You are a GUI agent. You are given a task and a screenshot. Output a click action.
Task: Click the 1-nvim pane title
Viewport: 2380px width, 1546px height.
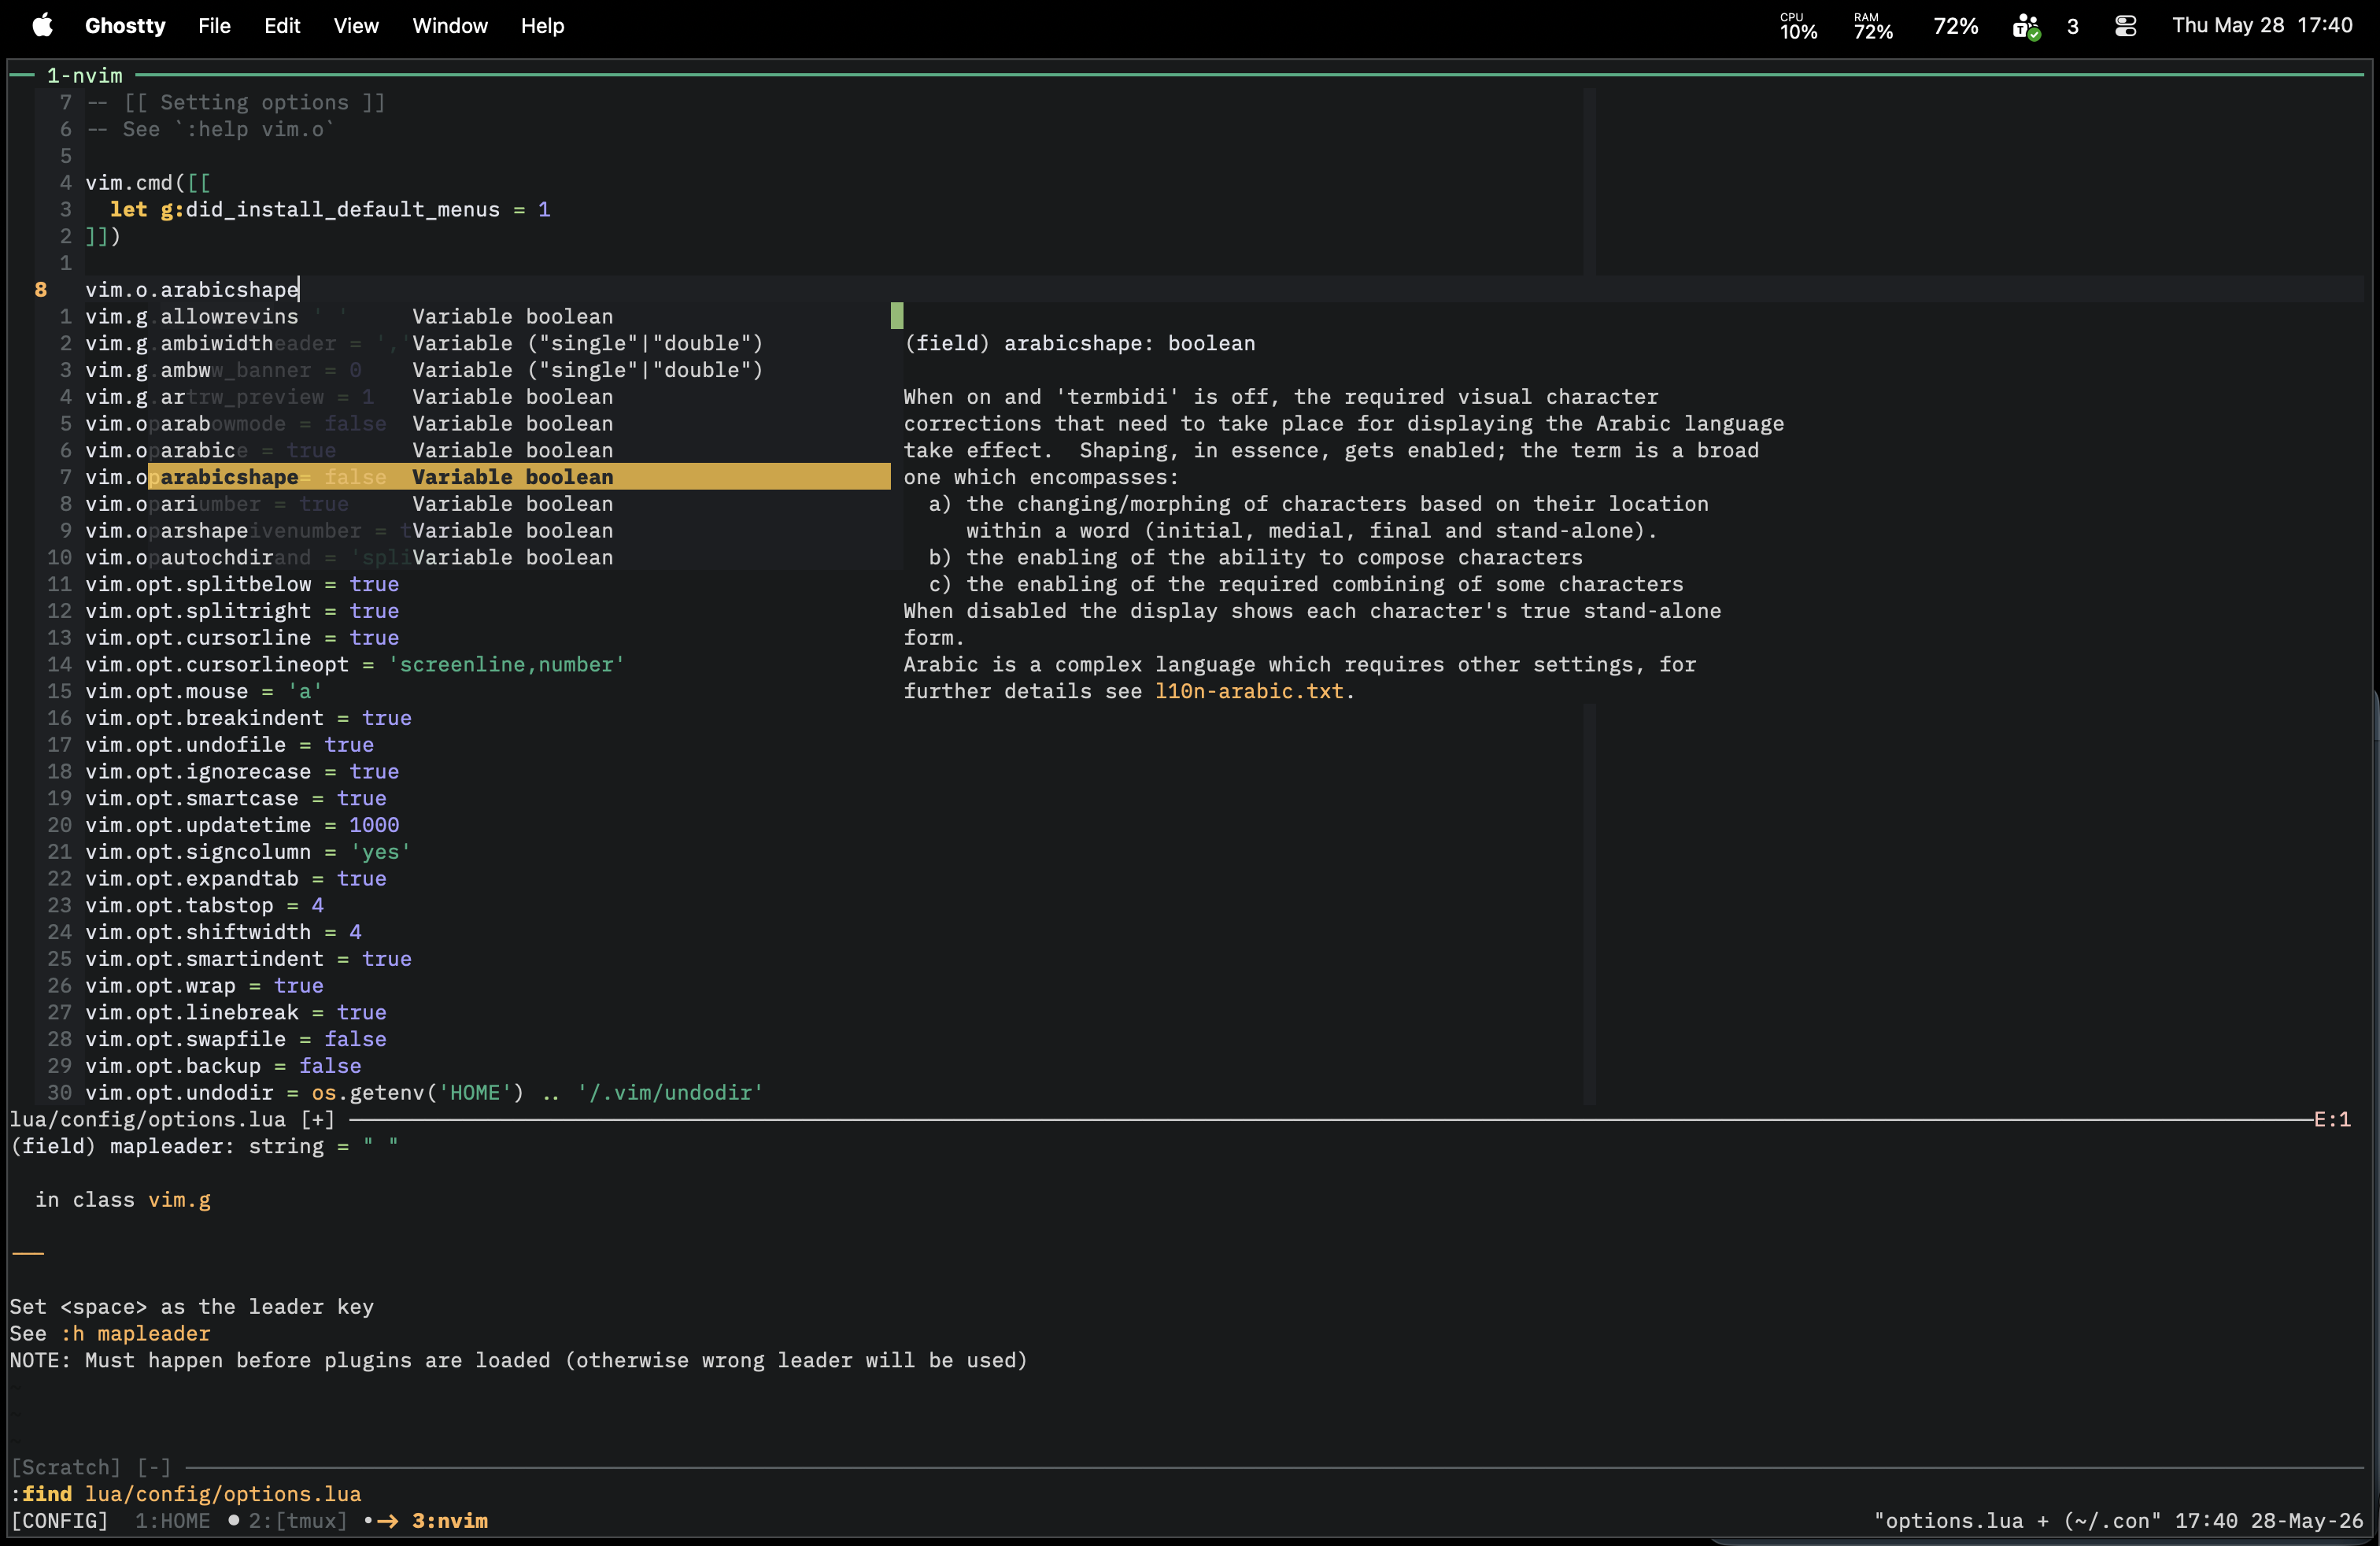click(x=85, y=76)
